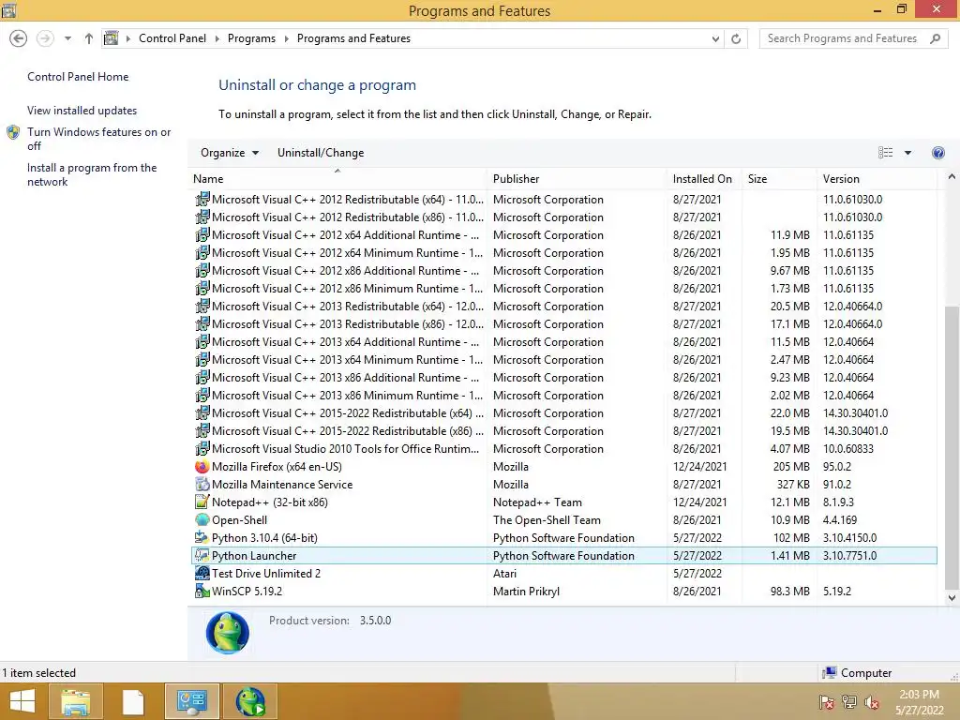Viewport: 960px width, 720px height.
Task: Open Turn Windows features on or off
Action: [x=98, y=139]
